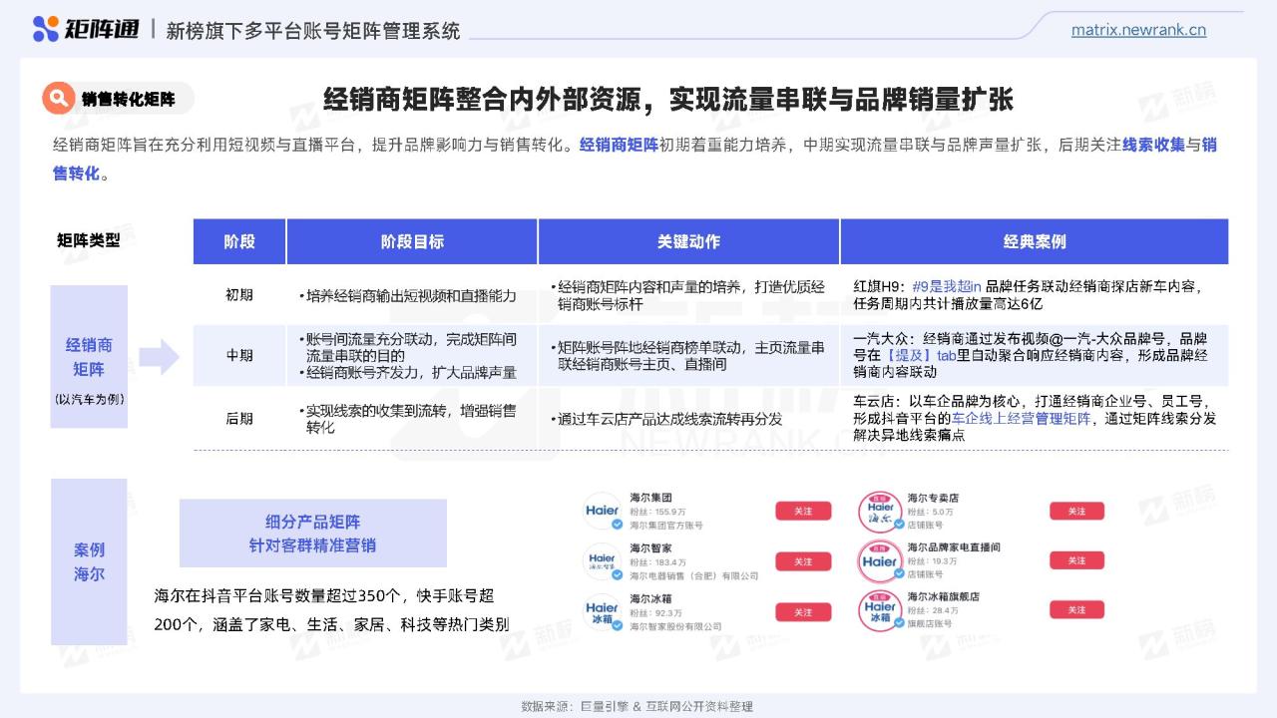
Task: Click the 经典案例 column header
Action: (x=1035, y=241)
